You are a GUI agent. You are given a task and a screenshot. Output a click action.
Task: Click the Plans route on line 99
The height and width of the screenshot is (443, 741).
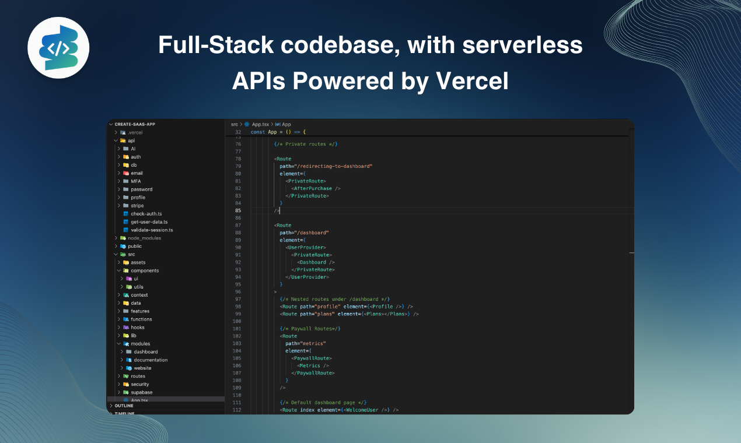[x=349, y=314]
